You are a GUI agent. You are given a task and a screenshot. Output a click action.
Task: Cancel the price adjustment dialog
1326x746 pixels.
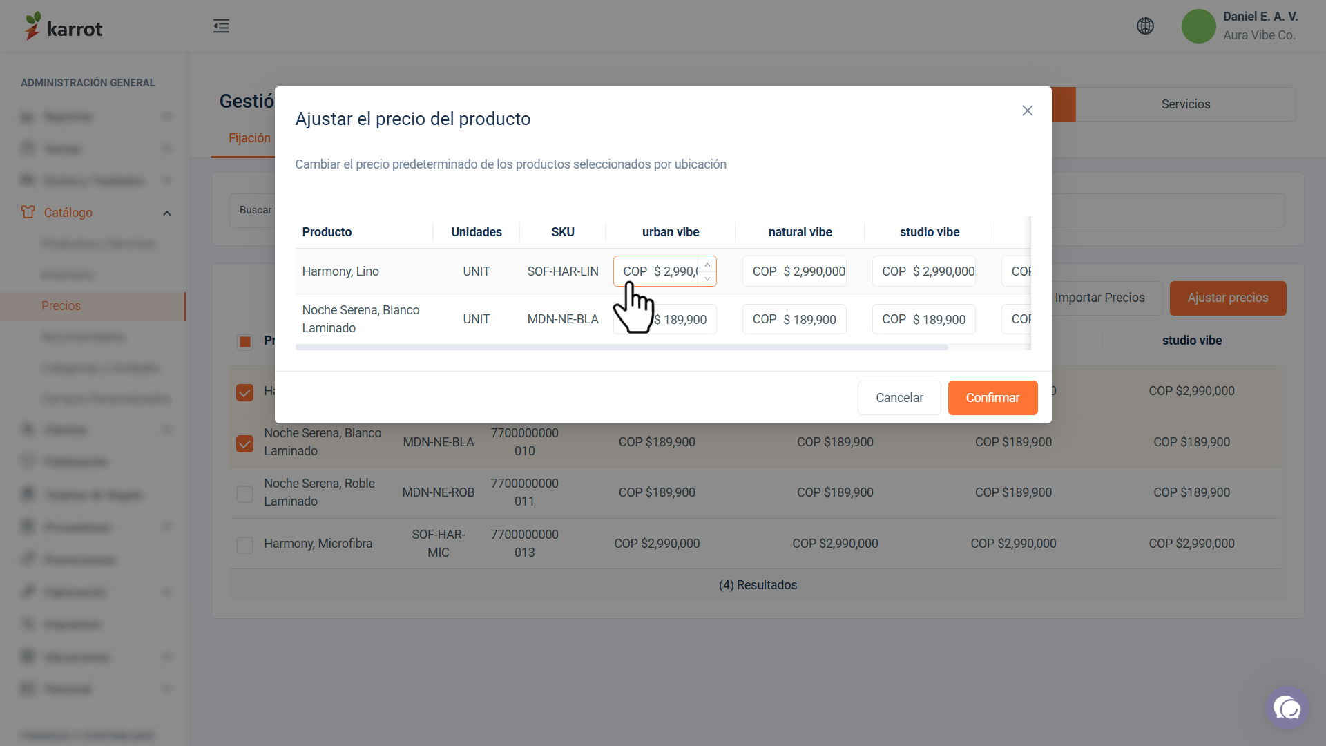click(x=899, y=398)
